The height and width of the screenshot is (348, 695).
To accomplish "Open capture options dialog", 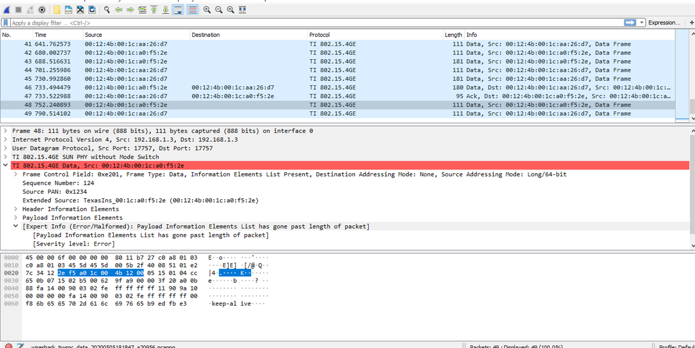I will click(x=42, y=10).
